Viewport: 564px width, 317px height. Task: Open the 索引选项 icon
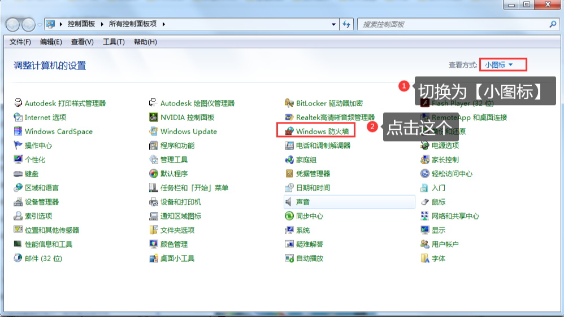(18, 216)
